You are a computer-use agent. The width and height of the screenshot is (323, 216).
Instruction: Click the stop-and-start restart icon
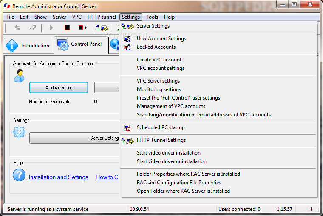(83, 28)
